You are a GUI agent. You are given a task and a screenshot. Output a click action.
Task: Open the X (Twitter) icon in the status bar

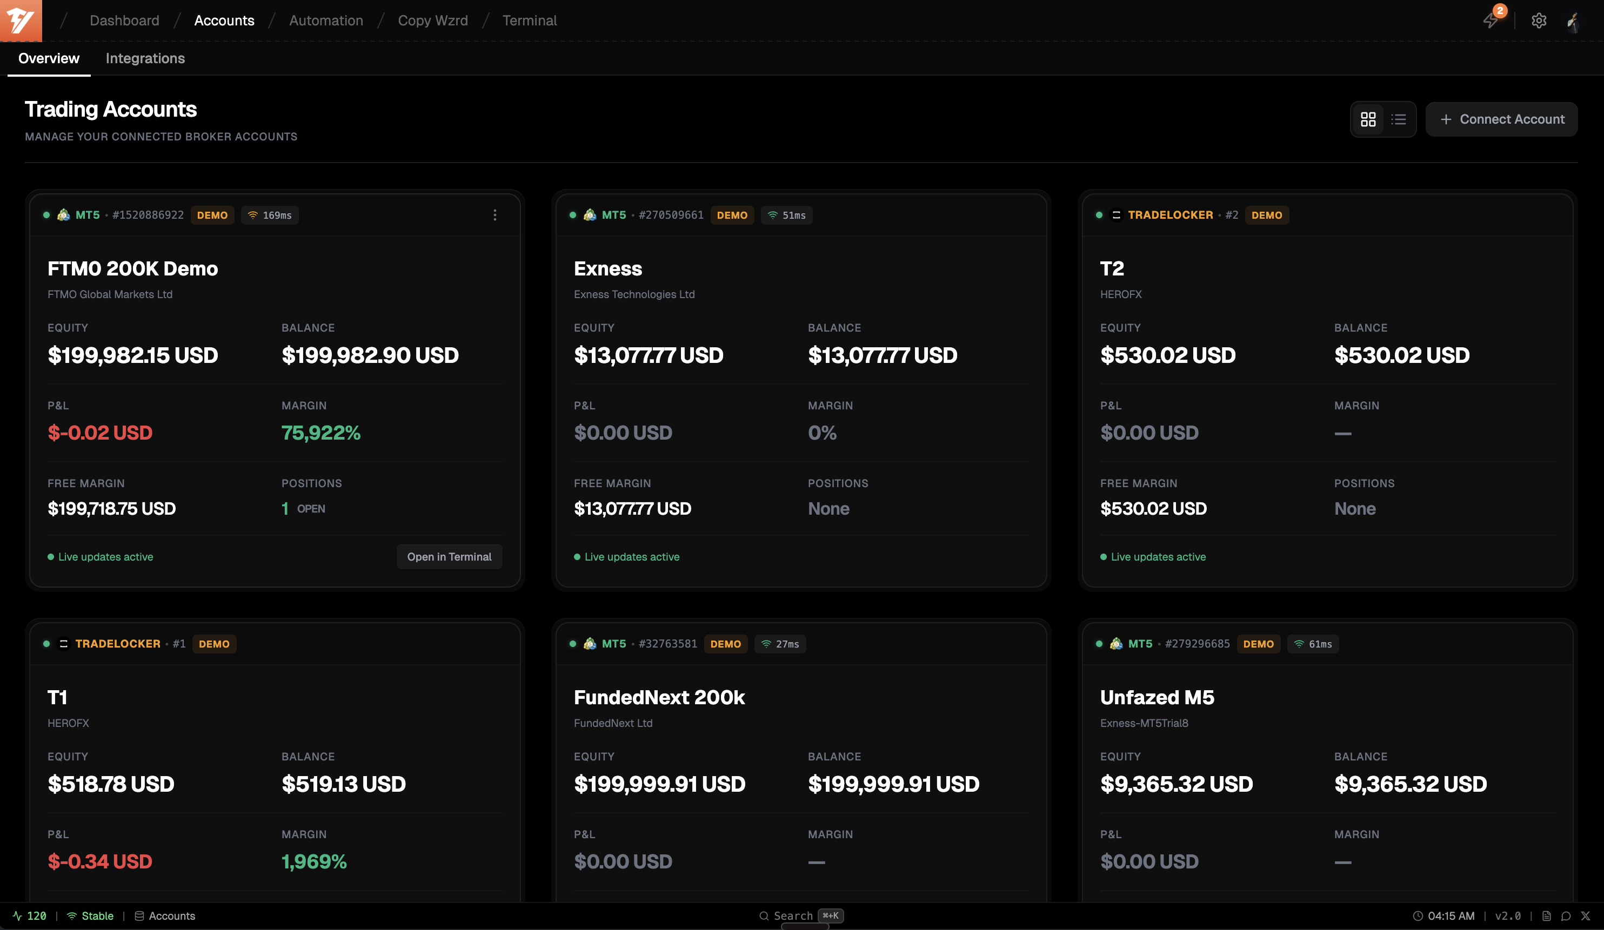[1586, 916]
